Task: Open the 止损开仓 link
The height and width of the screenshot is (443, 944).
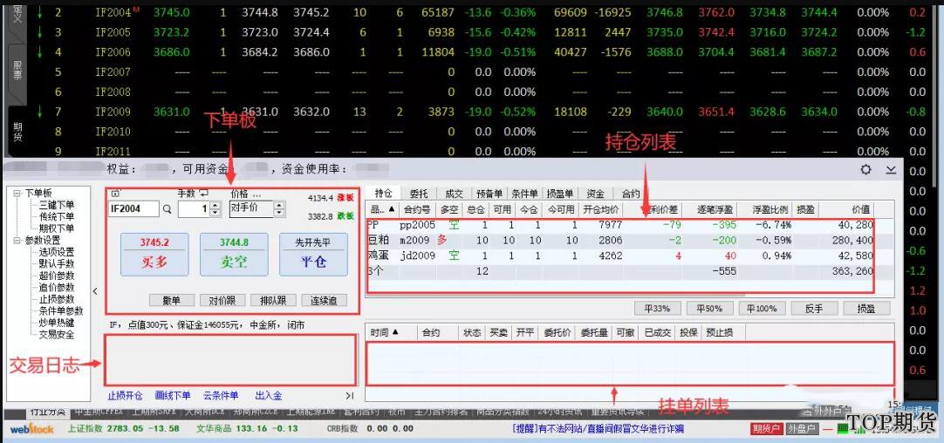Action: 126,395
